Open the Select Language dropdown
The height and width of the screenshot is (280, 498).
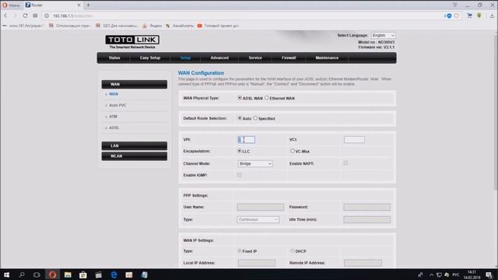click(x=383, y=35)
